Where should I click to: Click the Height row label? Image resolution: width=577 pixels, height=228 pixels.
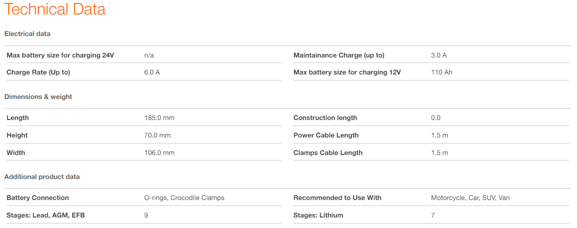tap(17, 135)
